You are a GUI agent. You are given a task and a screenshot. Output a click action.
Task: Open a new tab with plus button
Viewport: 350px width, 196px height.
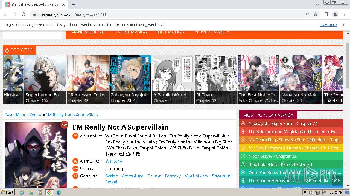click(x=74, y=5)
